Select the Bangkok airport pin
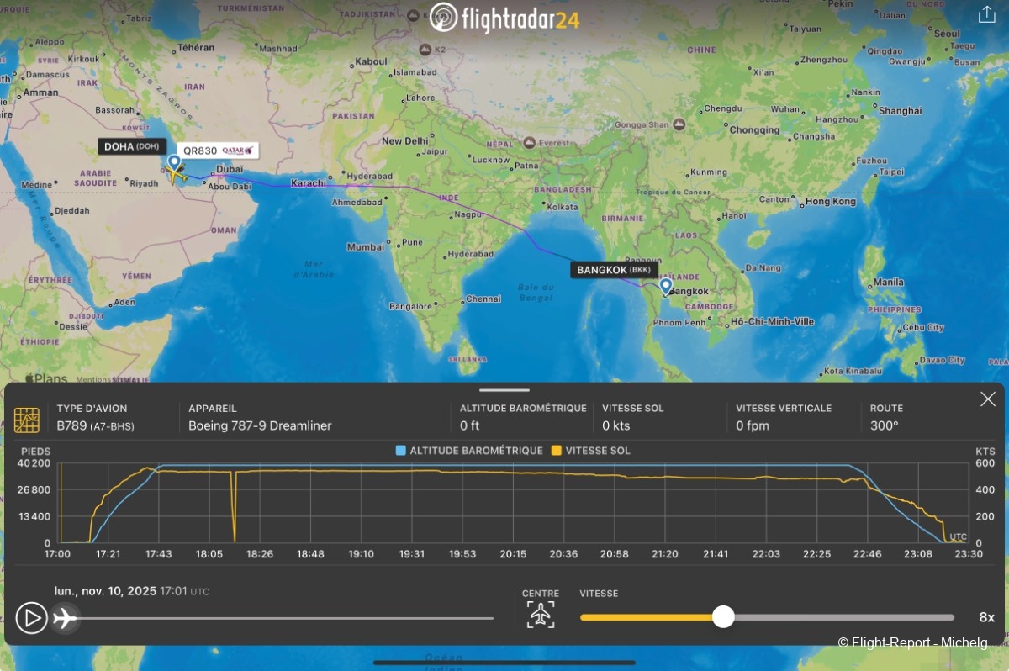Viewport: 1009px width, 671px height. pos(666,286)
